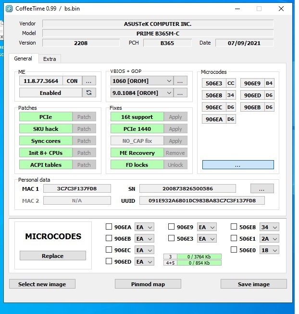Click the Save image button

coord(254,284)
